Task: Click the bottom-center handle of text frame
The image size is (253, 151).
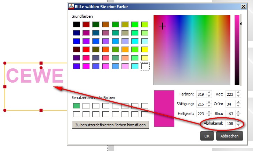Action: [x=41, y=110]
